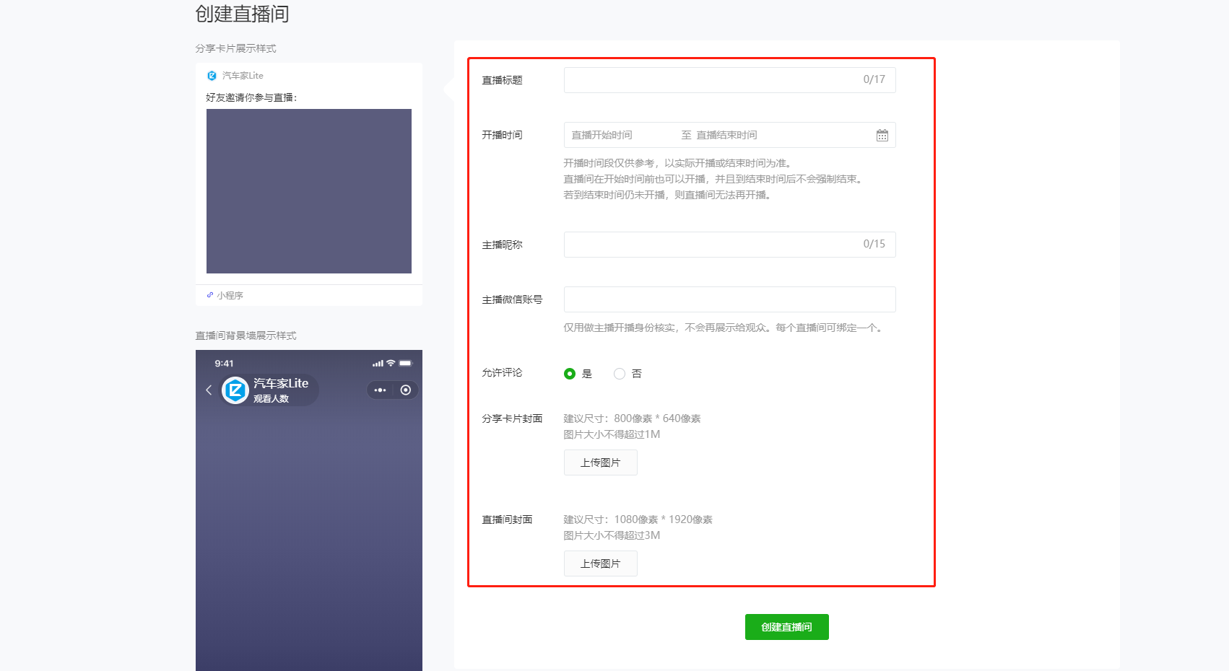This screenshot has height=671, width=1229.
Task: Focus the 主播昵称 input field
Action: coord(711,245)
